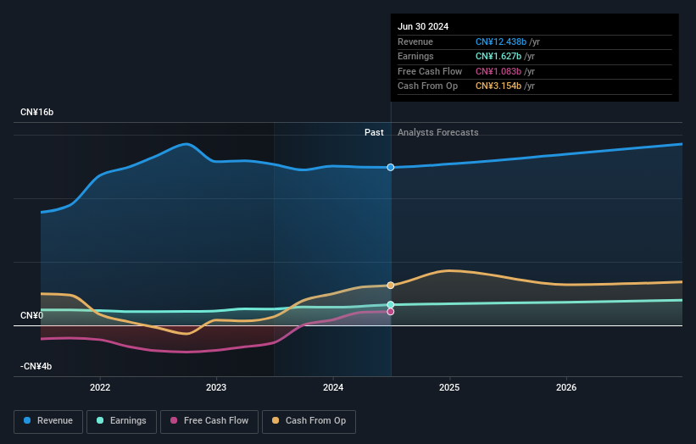Toggle the Cash From Op legend button
696x444 pixels.
point(309,421)
